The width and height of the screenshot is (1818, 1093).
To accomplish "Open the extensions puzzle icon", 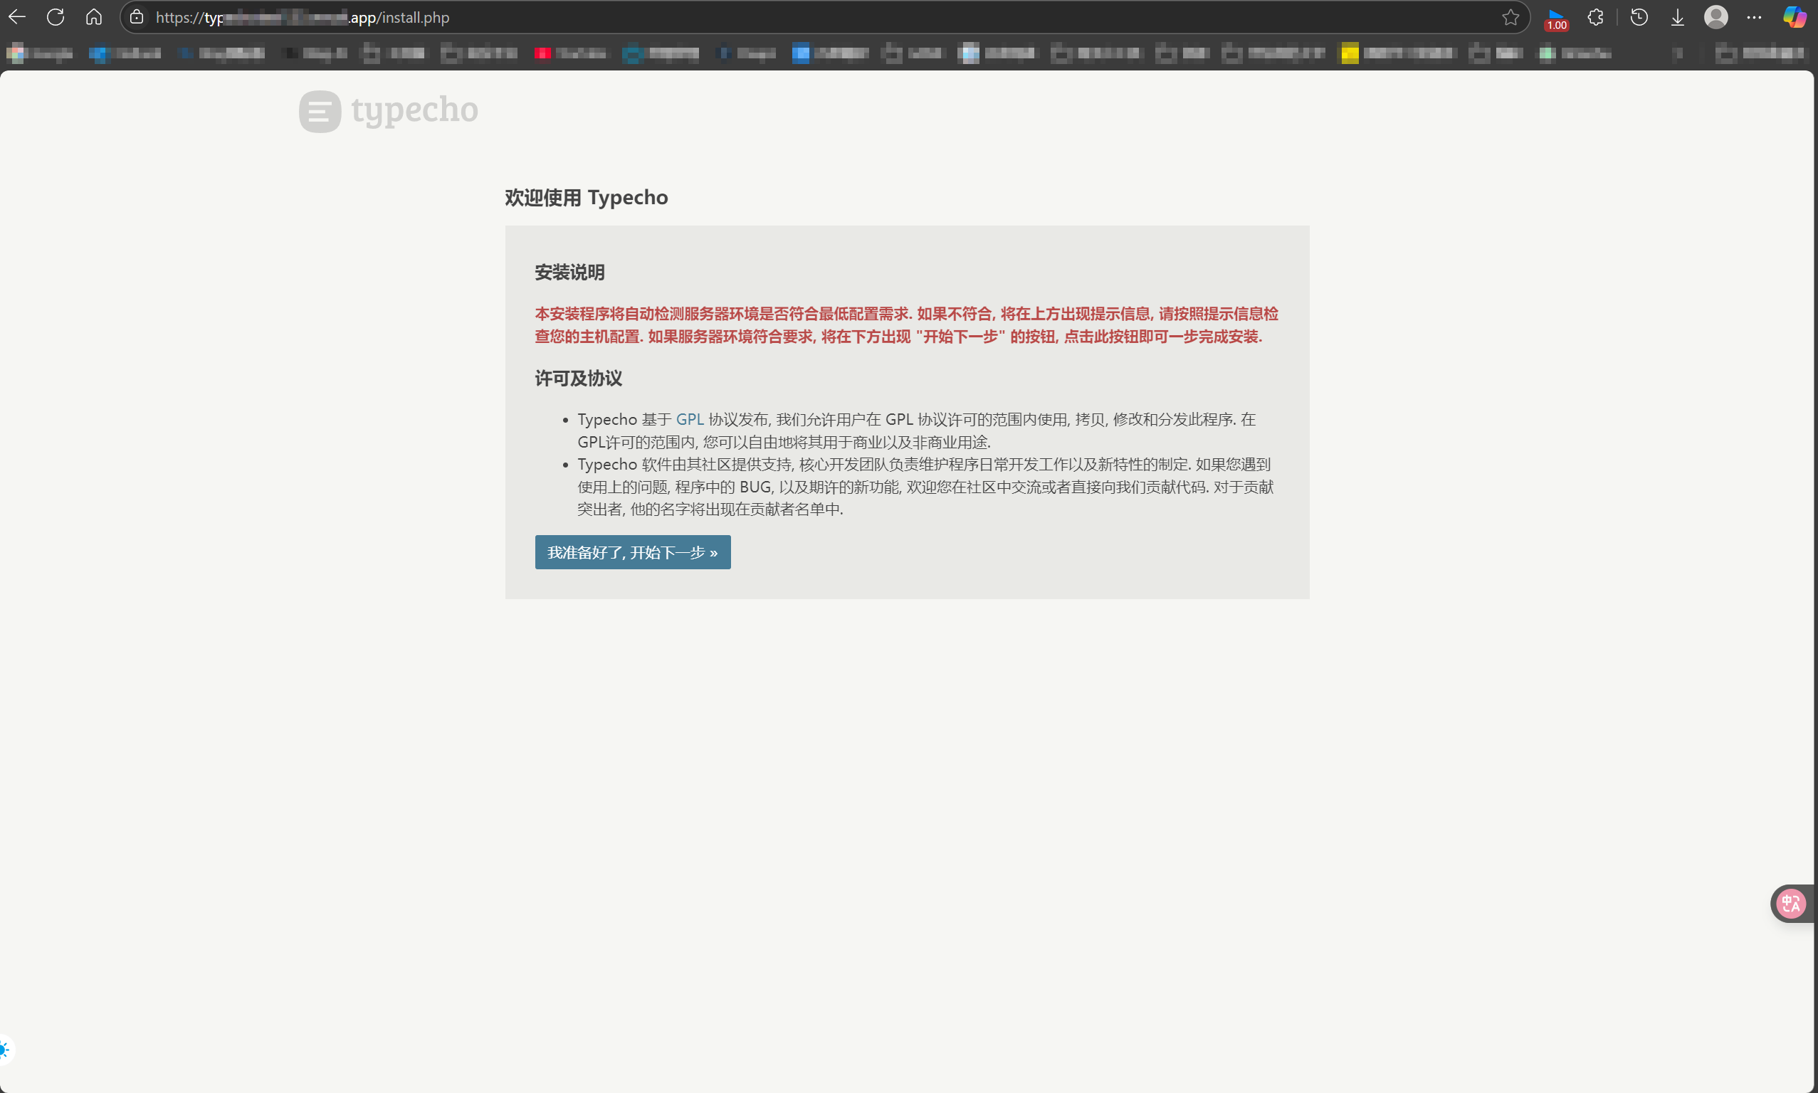I will 1595,17.
